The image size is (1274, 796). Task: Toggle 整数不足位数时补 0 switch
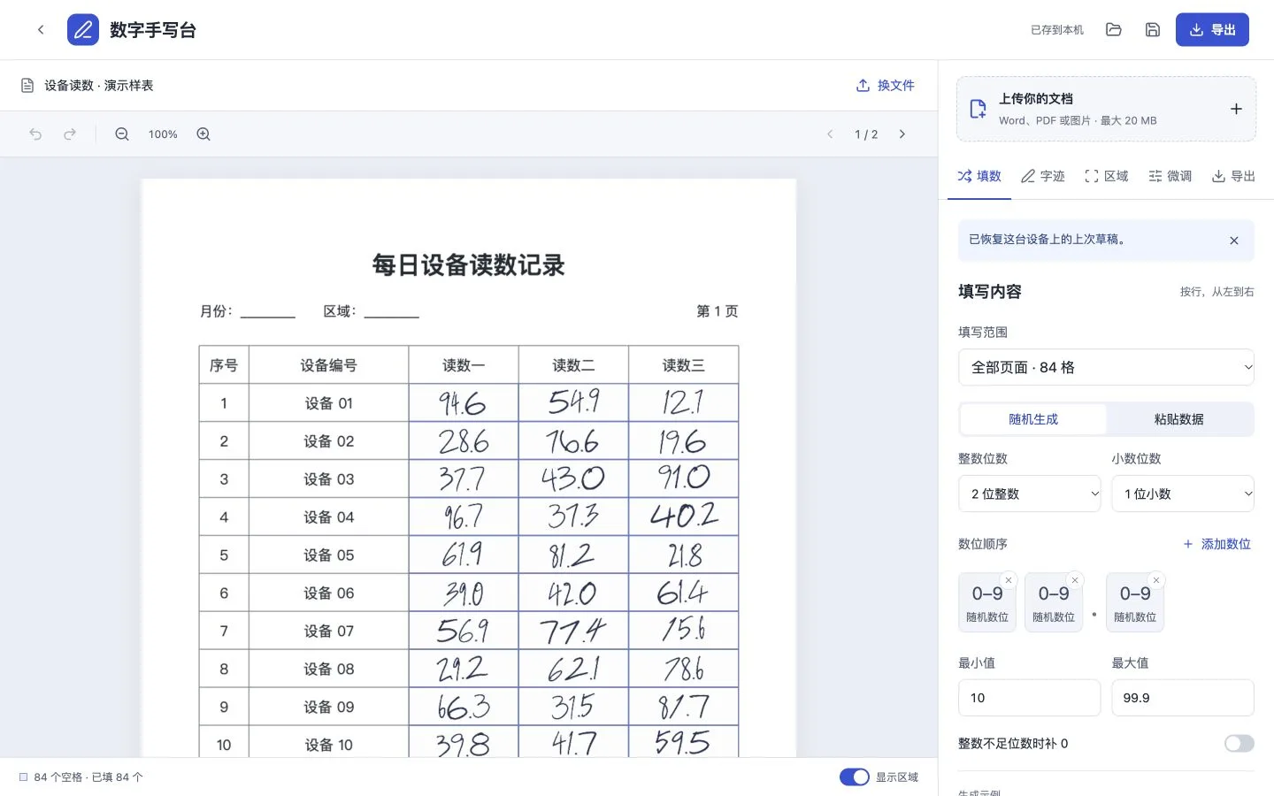[x=1239, y=744]
